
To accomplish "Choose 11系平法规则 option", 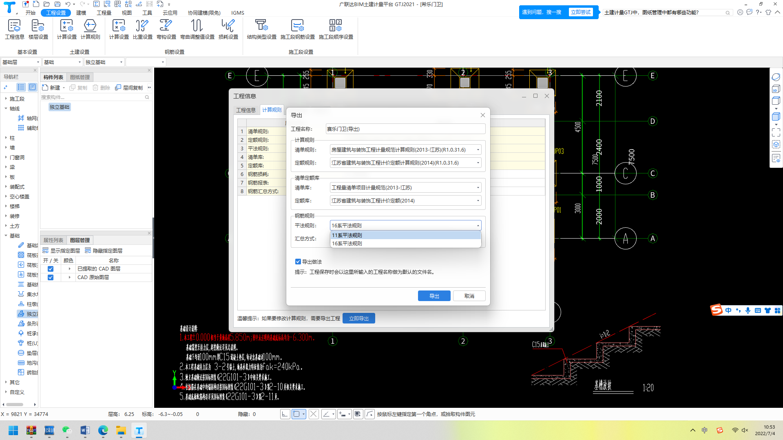I will [406, 235].
